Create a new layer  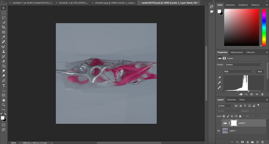258,142
